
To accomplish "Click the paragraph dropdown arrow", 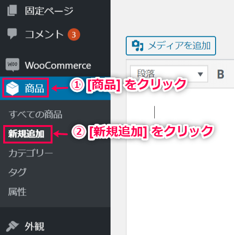I will [200, 75].
